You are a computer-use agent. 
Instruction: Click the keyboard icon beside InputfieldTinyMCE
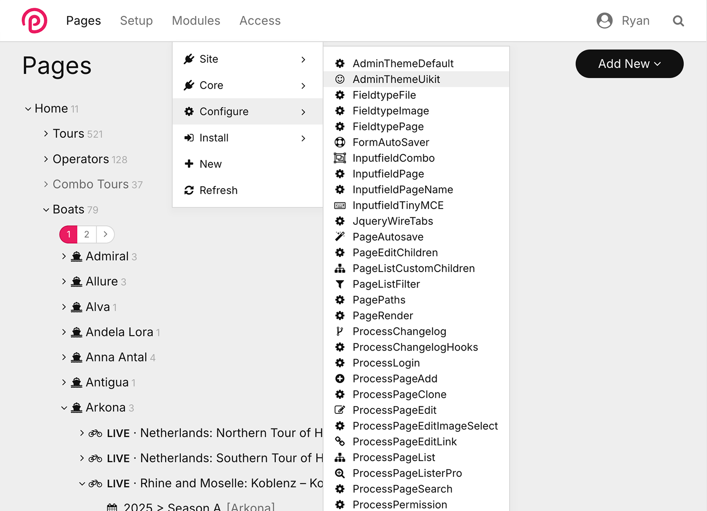coord(340,205)
